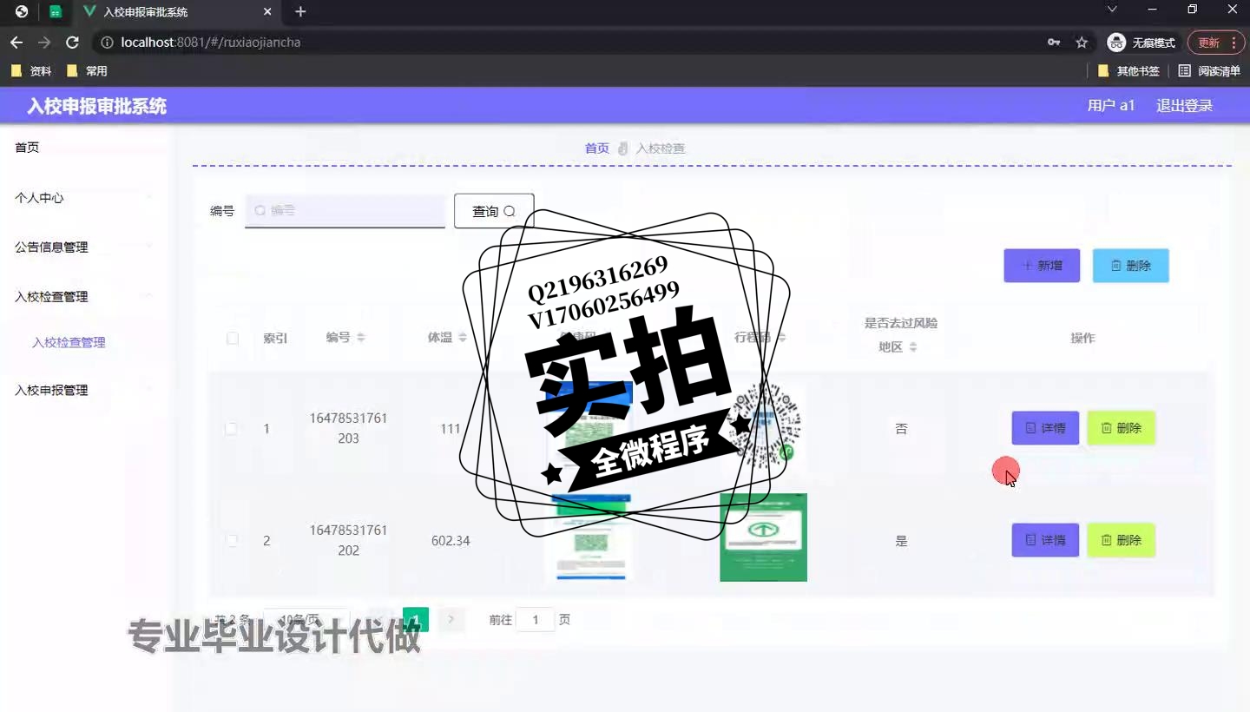Open the saved passwords key icon
The image size is (1250, 712).
tap(1054, 42)
